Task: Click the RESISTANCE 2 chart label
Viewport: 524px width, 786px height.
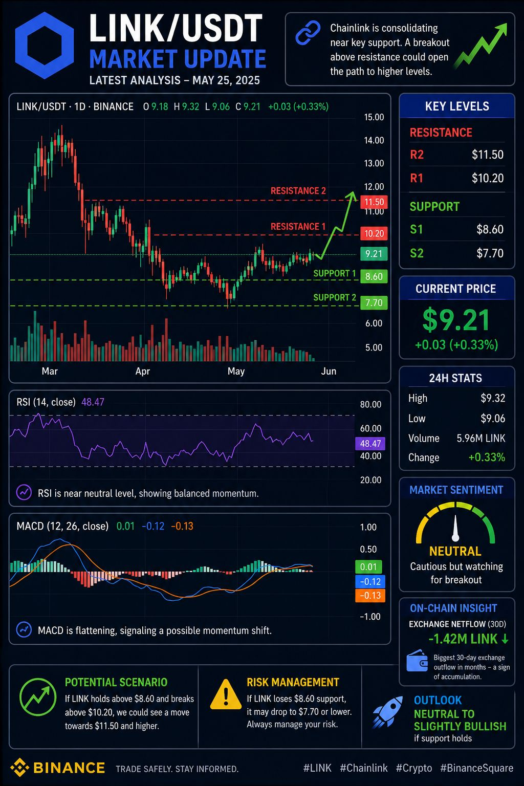Action: pos(298,190)
